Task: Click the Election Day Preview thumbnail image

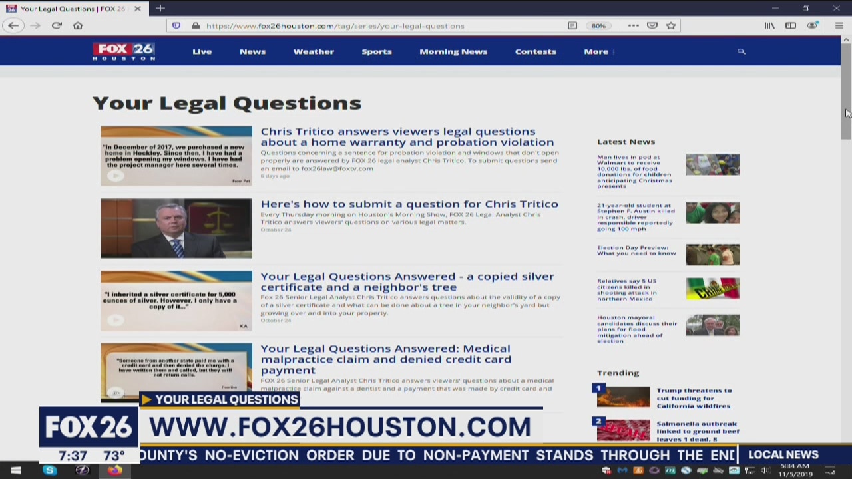Action: [712, 254]
